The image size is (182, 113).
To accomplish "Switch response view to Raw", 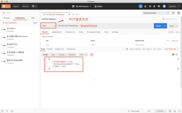I will pyautogui.click(x=53, y=55).
